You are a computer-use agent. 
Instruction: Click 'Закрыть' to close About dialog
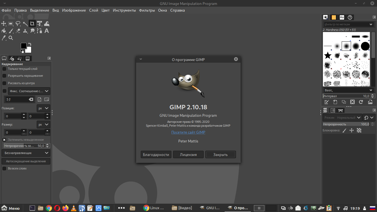221,155
